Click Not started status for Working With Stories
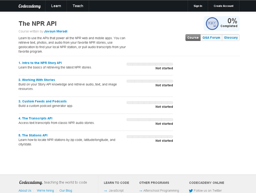256x193 pixels. point(164,85)
